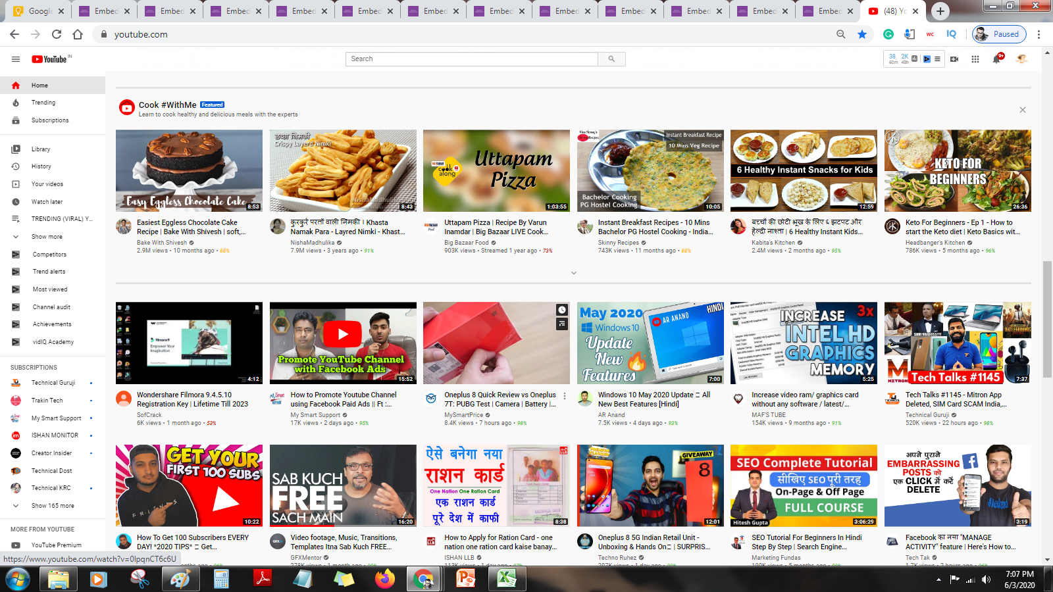Viewport: 1053px width, 592px height.
Task: Open Windows 10 May 2020 Update title
Action: [x=654, y=400]
